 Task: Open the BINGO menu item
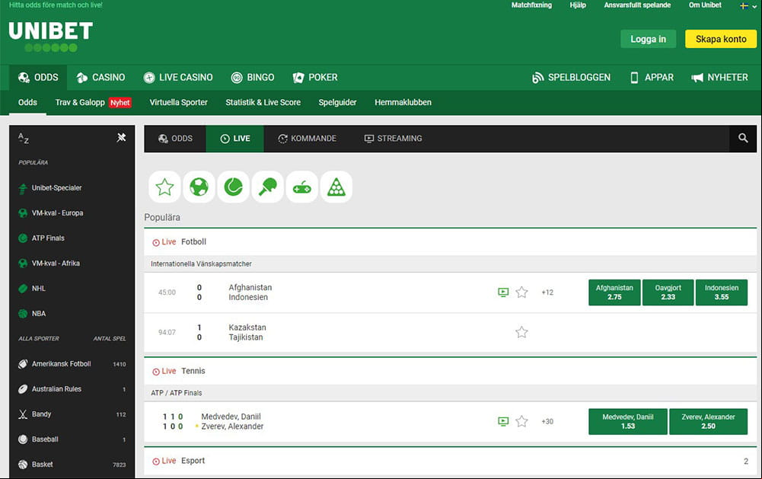tap(253, 78)
